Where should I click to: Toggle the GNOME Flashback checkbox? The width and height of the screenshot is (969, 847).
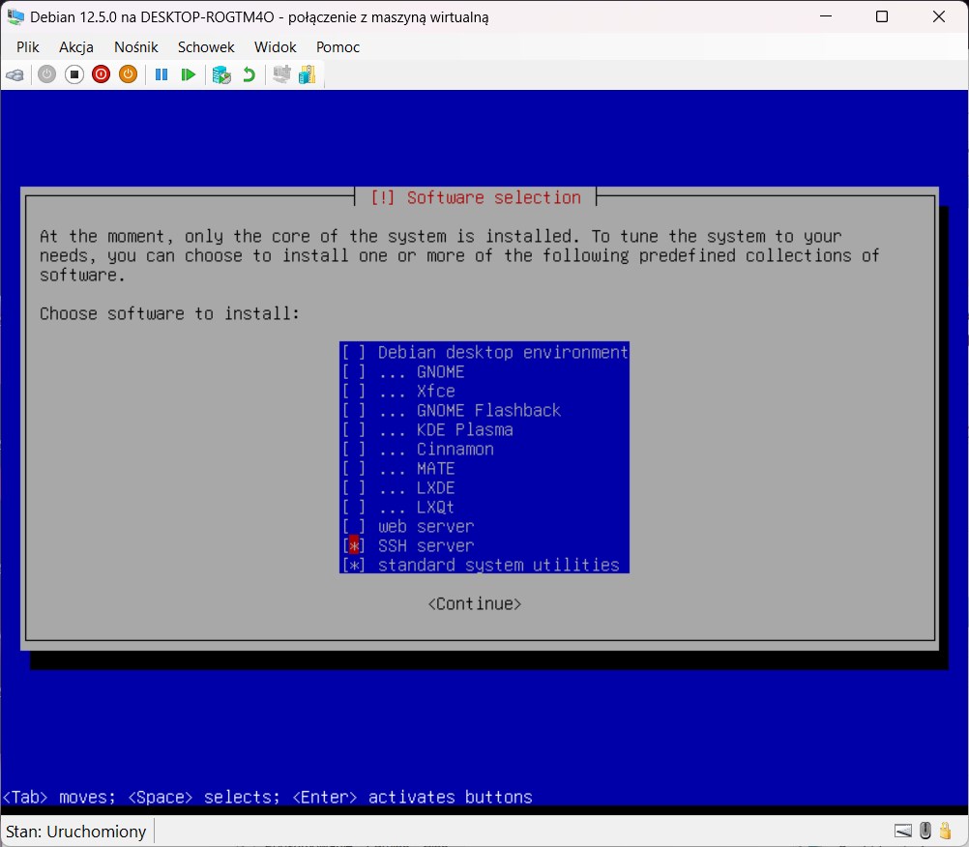pyautogui.click(x=354, y=410)
